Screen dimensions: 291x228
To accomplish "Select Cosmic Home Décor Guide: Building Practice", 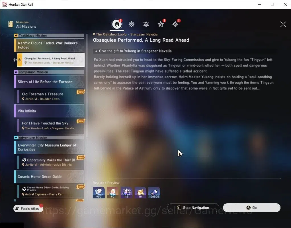I will pos(51,191).
